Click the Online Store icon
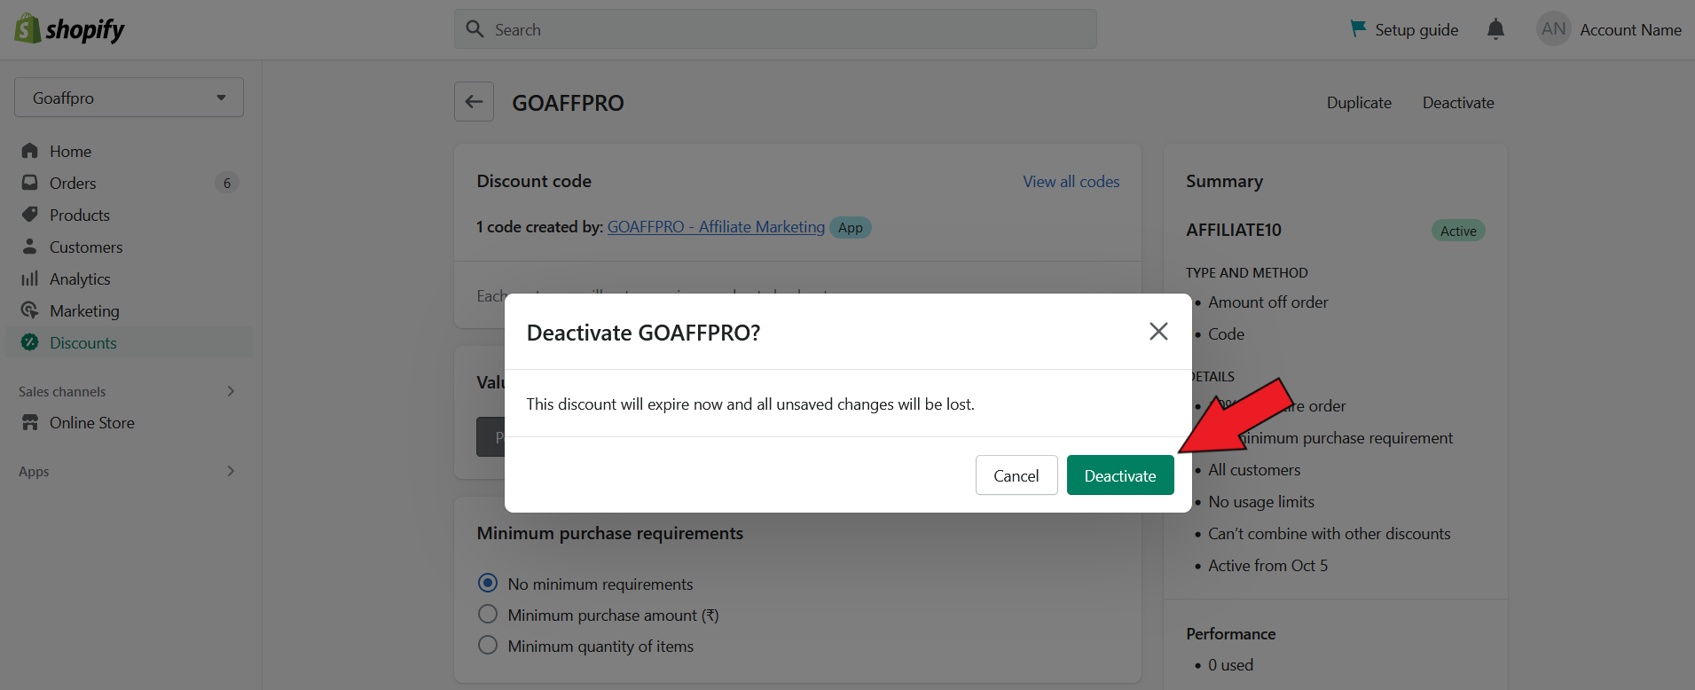The width and height of the screenshot is (1695, 690). pyautogui.click(x=30, y=422)
